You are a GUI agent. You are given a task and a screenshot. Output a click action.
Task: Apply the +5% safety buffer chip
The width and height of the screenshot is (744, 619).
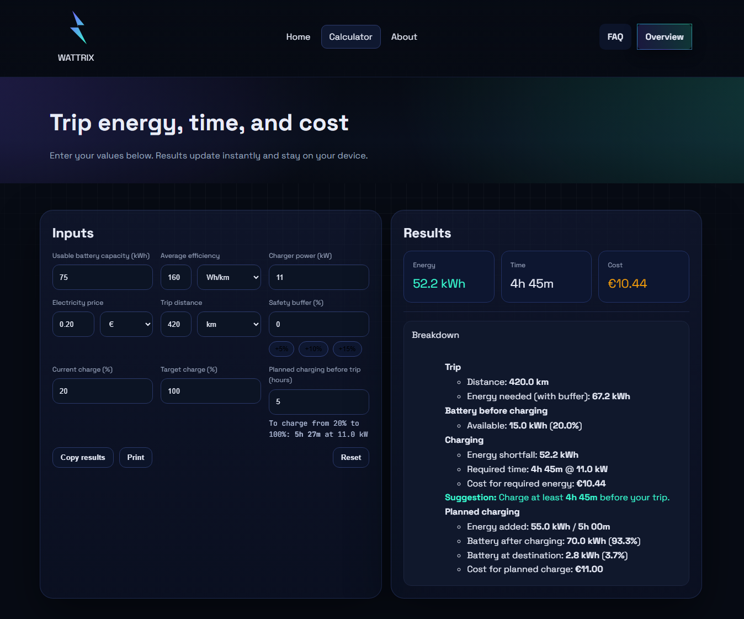coord(281,349)
